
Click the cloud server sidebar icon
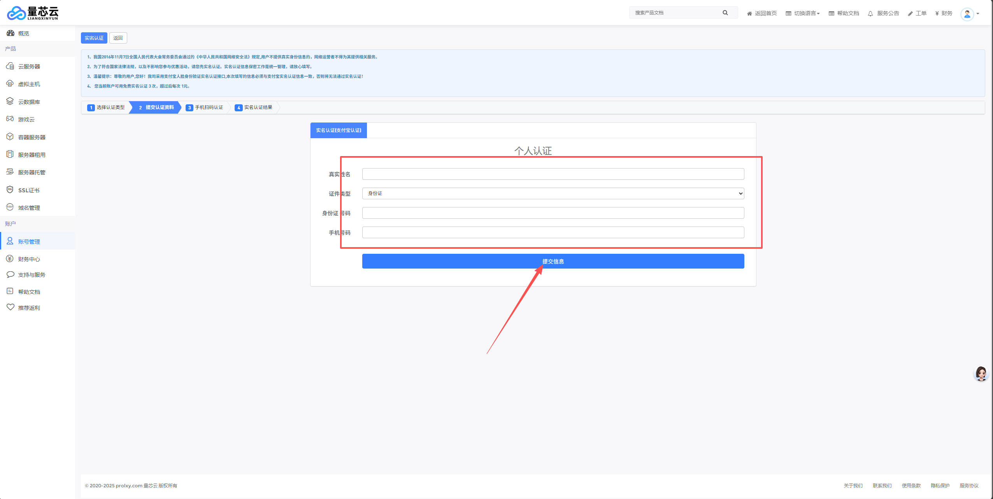[x=10, y=66]
